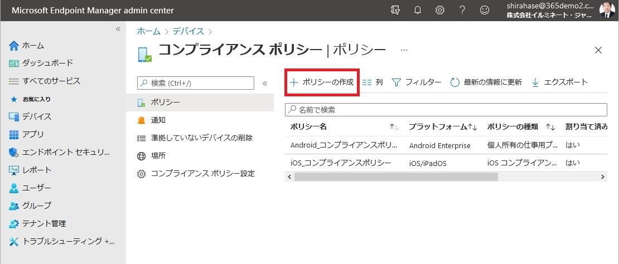Viewport: 619px width, 264px height.
Task: Click the iOS/iPadOS platform cell
Action: click(428, 163)
